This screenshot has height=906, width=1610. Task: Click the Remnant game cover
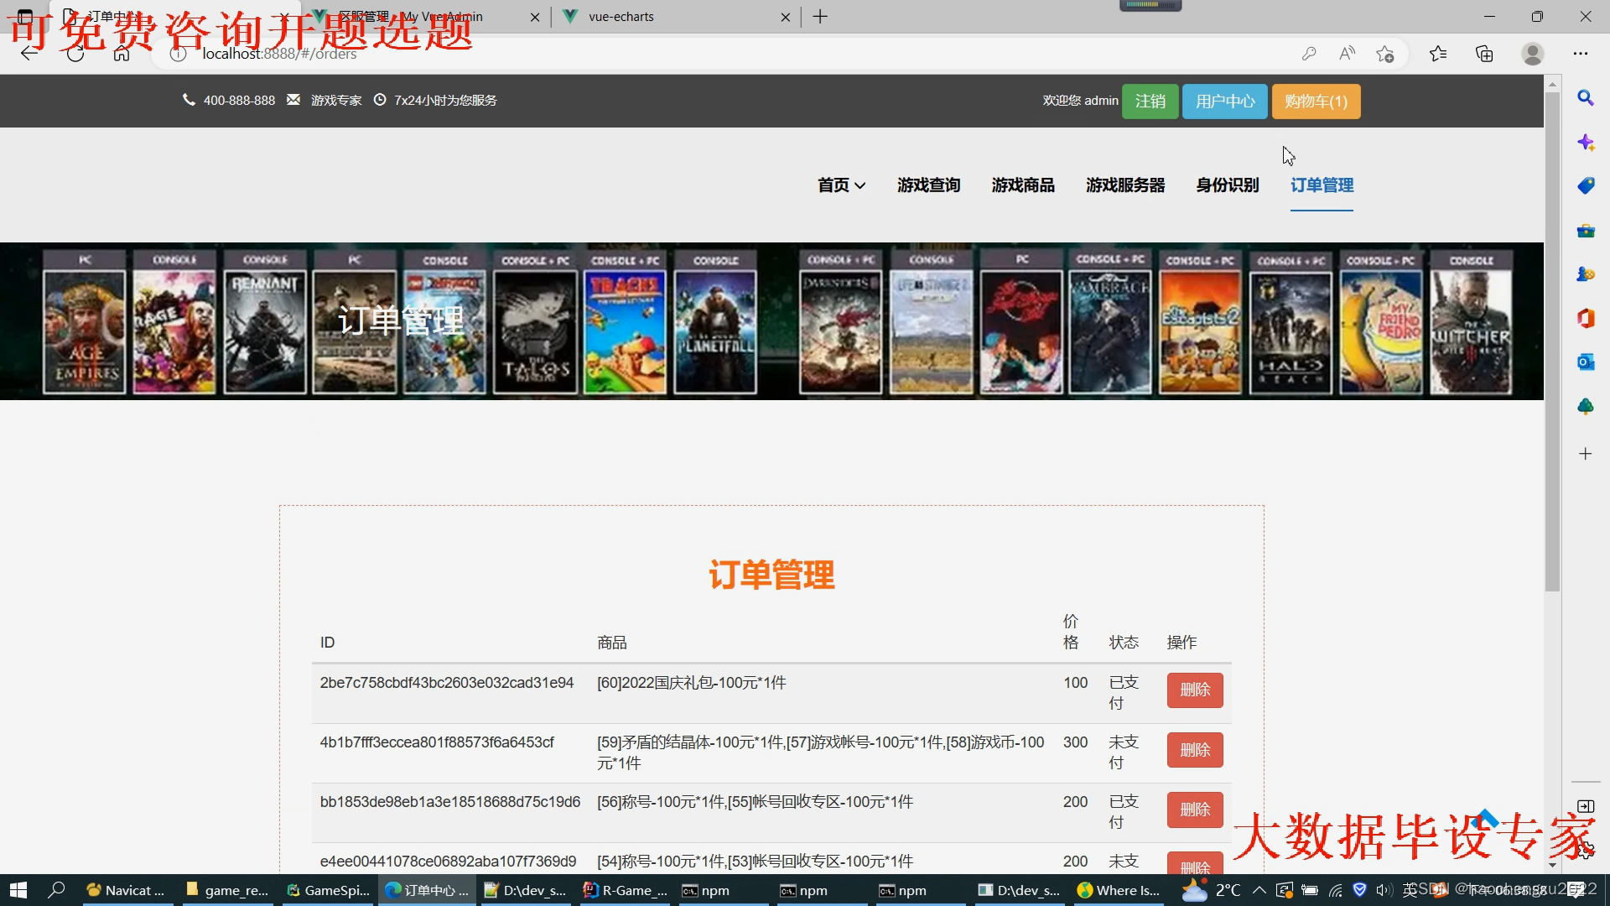pos(265,331)
